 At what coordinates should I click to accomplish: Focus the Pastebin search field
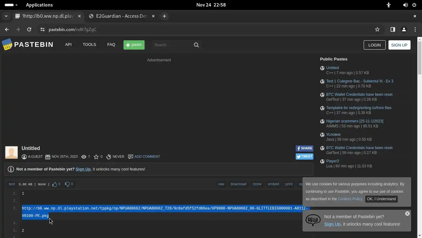click(173, 45)
